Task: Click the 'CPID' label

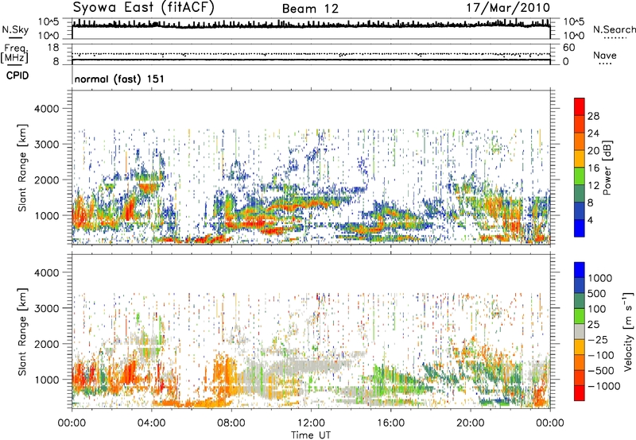Action: pyautogui.click(x=17, y=75)
